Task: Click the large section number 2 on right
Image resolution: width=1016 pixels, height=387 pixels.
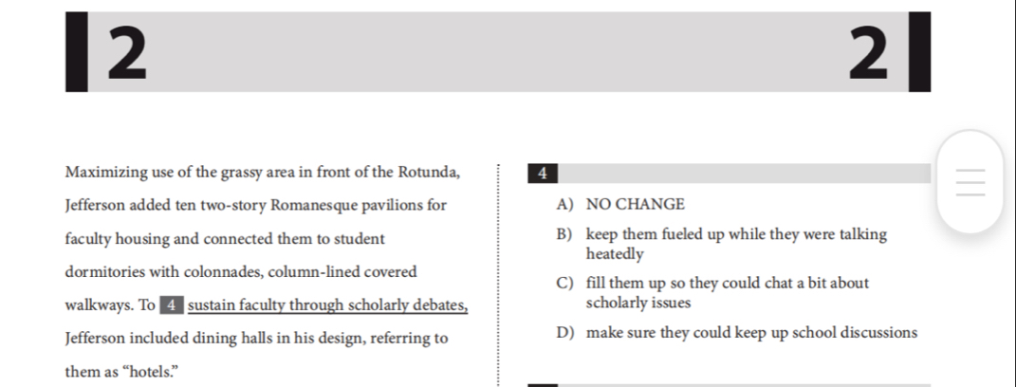Action: click(x=868, y=52)
